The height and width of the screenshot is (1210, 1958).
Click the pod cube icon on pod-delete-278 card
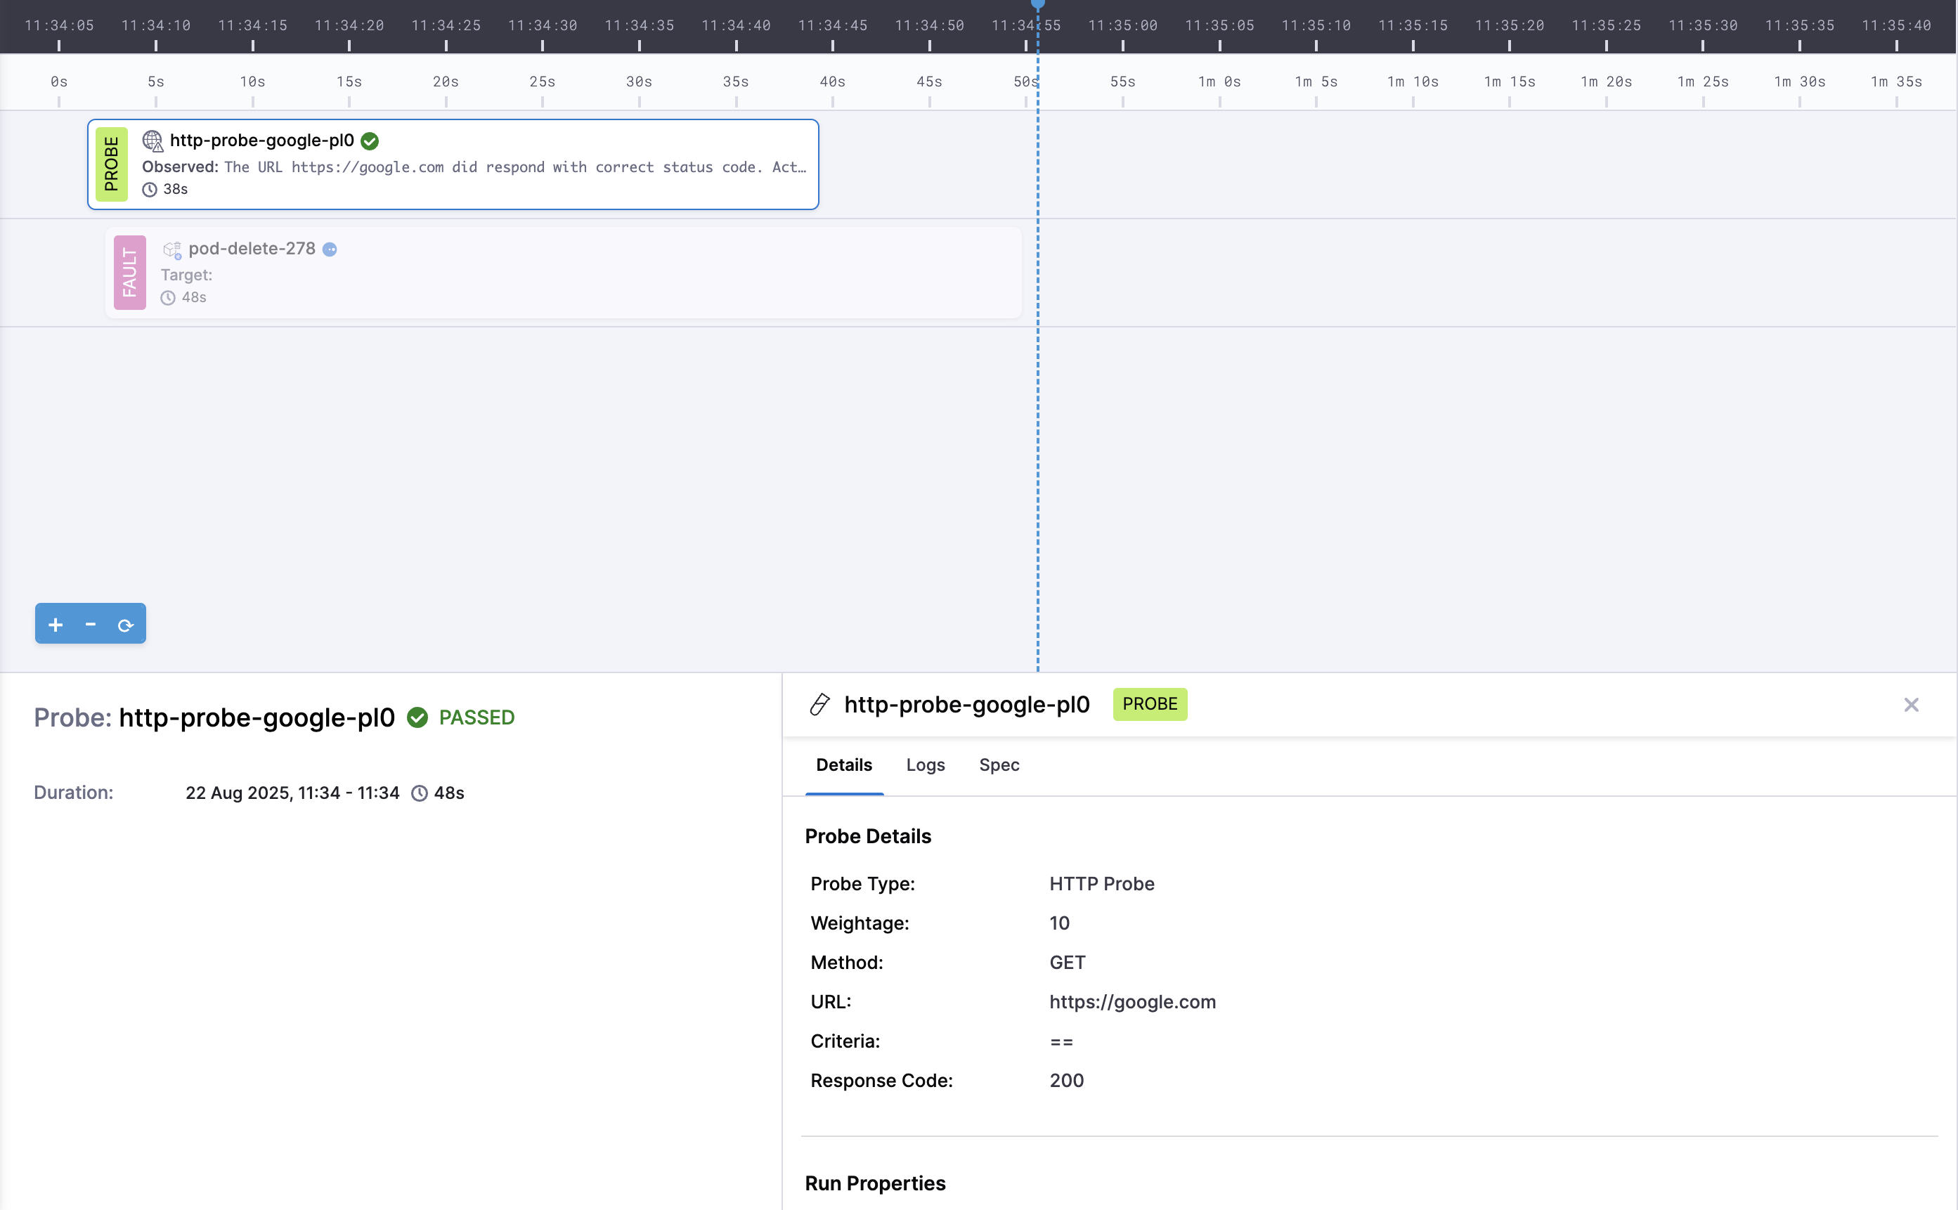171,249
